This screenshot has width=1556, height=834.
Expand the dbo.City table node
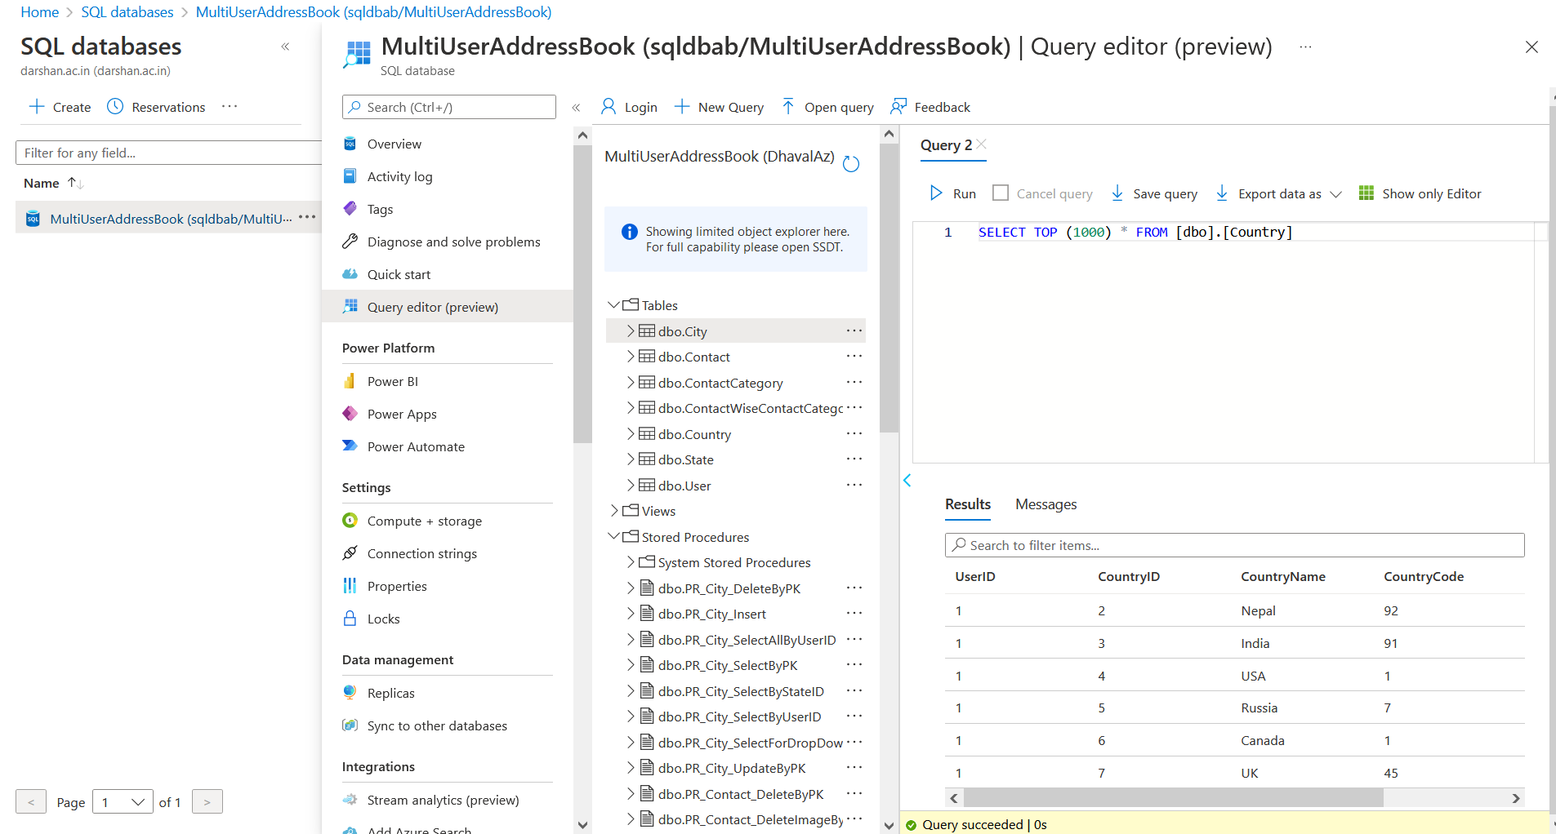click(x=630, y=330)
